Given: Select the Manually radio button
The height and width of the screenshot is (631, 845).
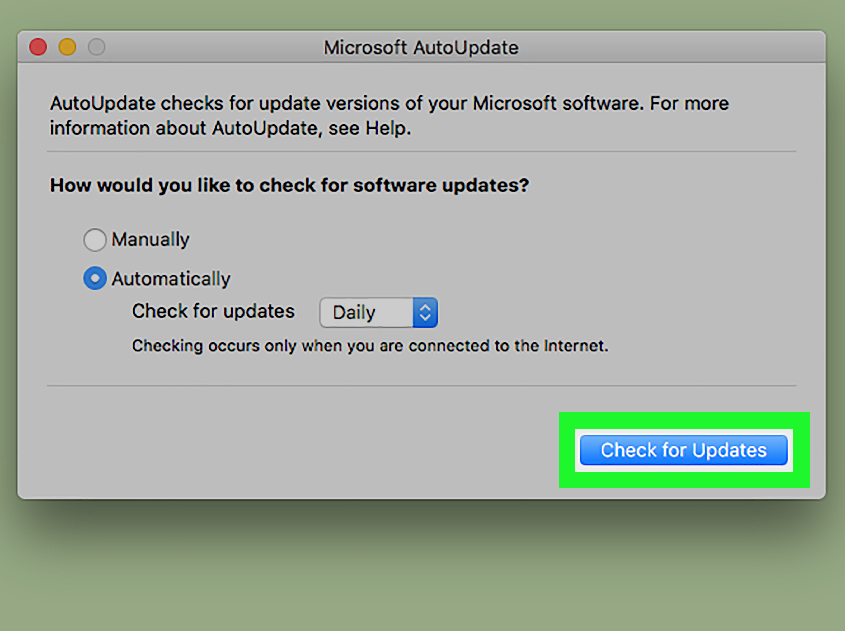Looking at the screenshot, I should point(95,240).
